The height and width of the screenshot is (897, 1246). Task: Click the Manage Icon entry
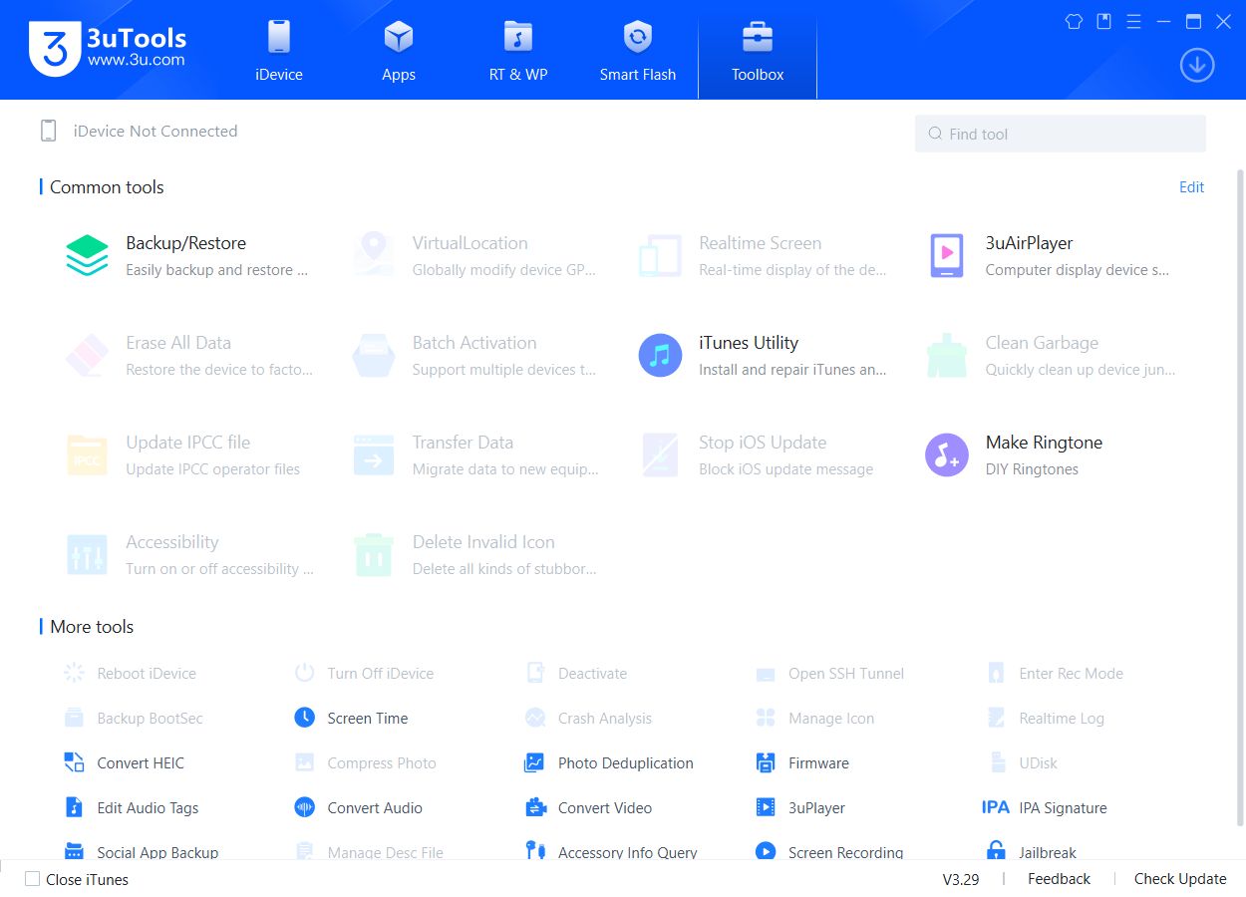click(814, 718)
